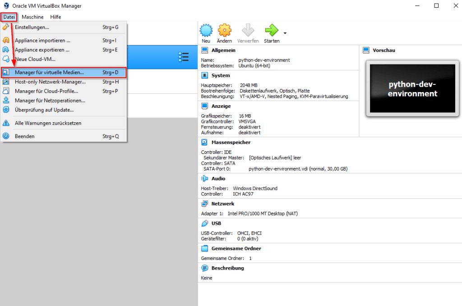
Task: Select Einstellungen from the Datei menu
Action: (x=32, y=27)
